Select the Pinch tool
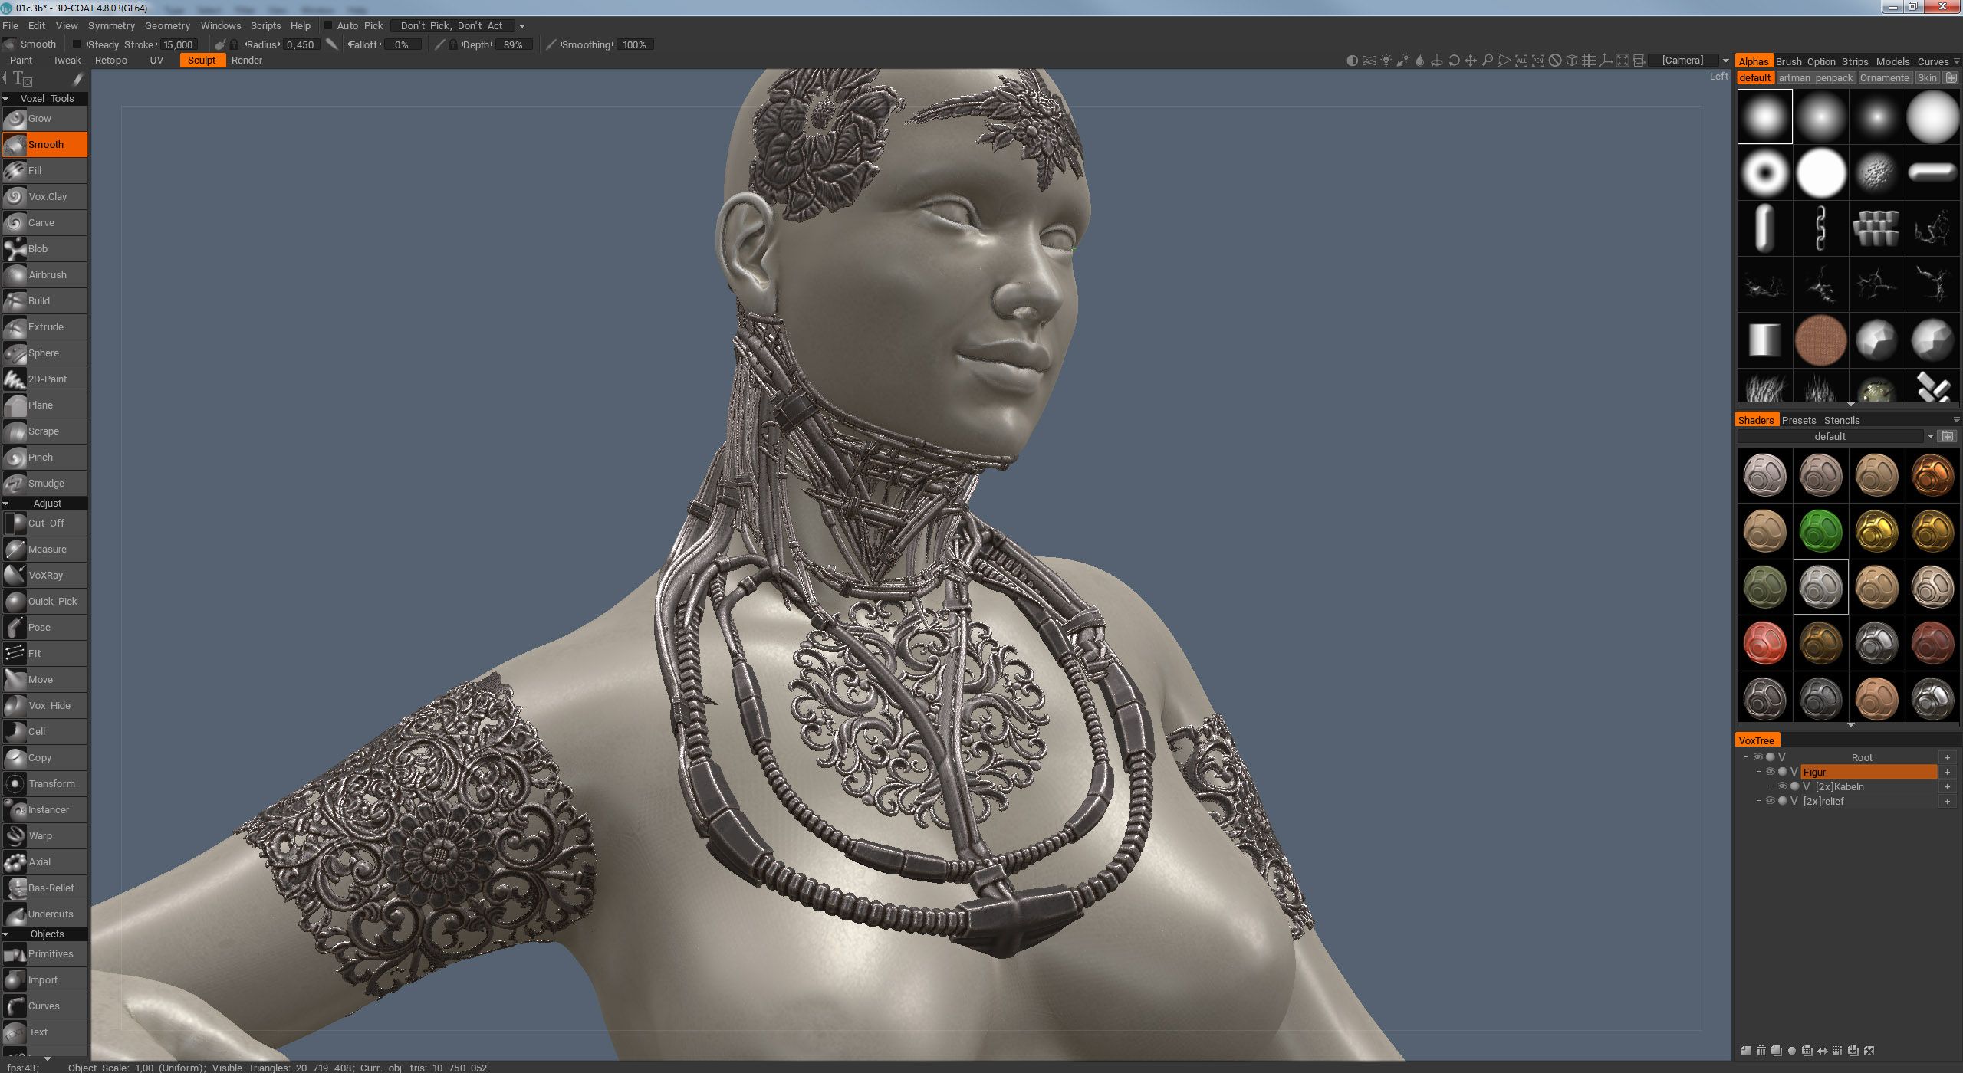The image size is (1963, 1073). (x=44, y=458)
